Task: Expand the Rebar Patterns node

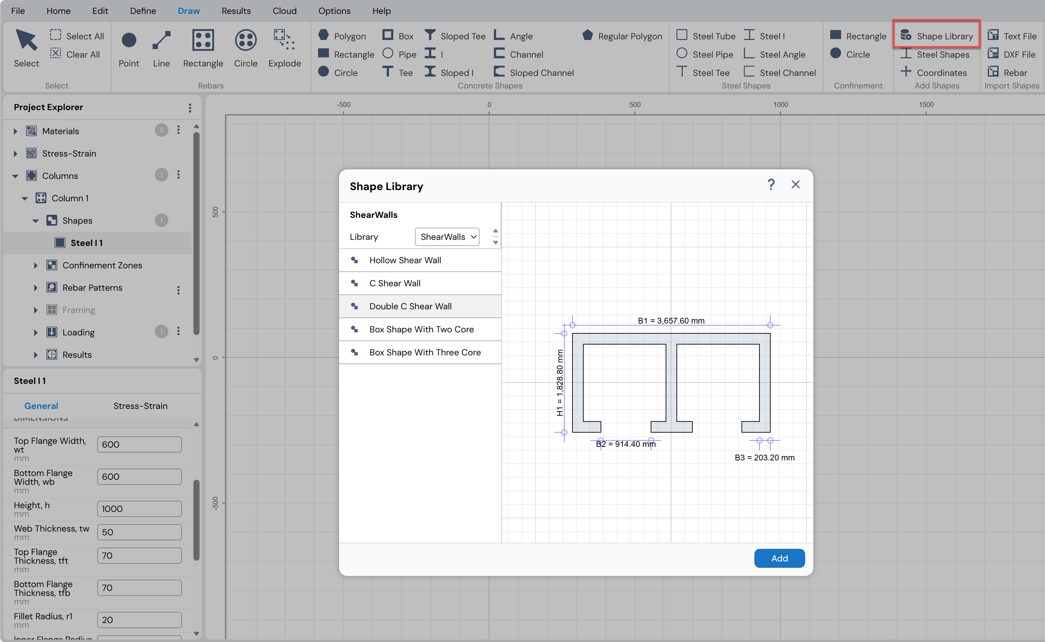Action: point(36,288)
